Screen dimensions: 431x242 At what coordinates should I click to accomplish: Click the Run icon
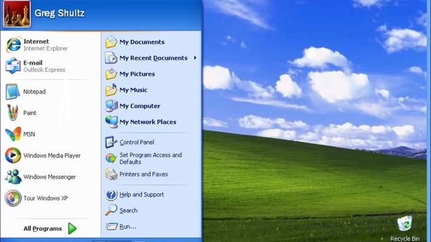[111, 227]
